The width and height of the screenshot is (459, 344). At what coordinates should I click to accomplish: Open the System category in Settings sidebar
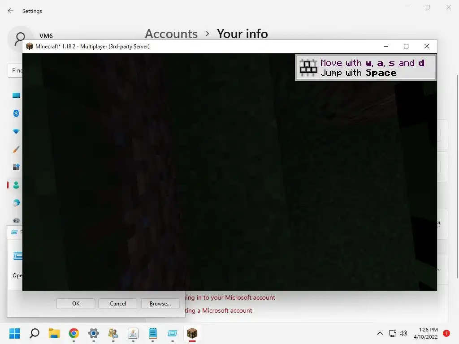(x=16, y=95)
